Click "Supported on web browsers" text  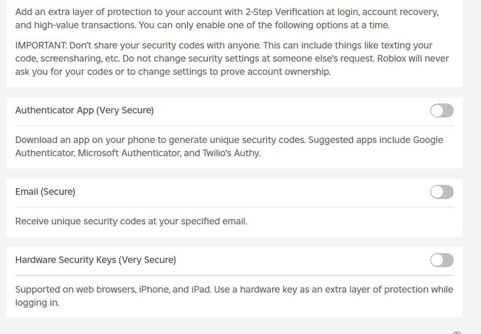[76, 290]
